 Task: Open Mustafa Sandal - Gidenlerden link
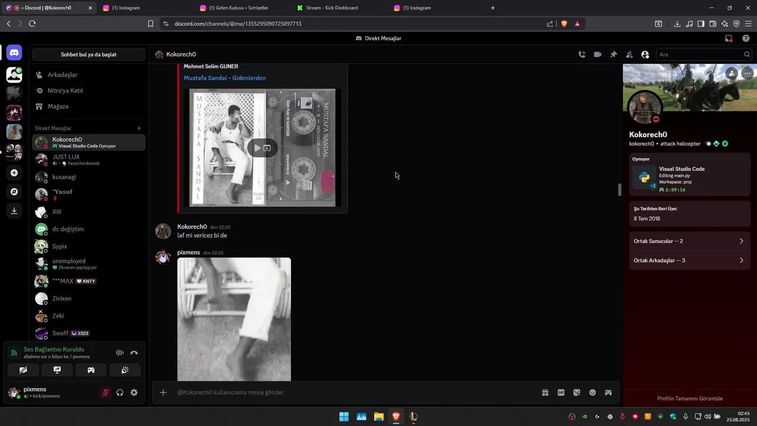tap(225, 78)
